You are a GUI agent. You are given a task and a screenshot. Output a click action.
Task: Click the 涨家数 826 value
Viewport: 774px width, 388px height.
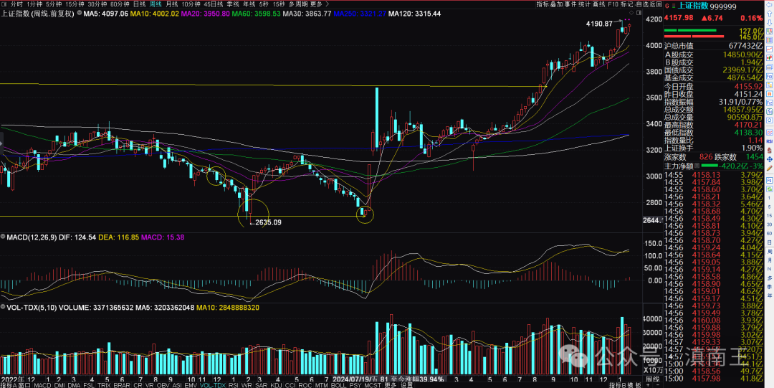coord(706,156)
